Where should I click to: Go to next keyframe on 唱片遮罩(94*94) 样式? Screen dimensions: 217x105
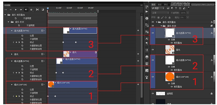(x=19, y=73)
